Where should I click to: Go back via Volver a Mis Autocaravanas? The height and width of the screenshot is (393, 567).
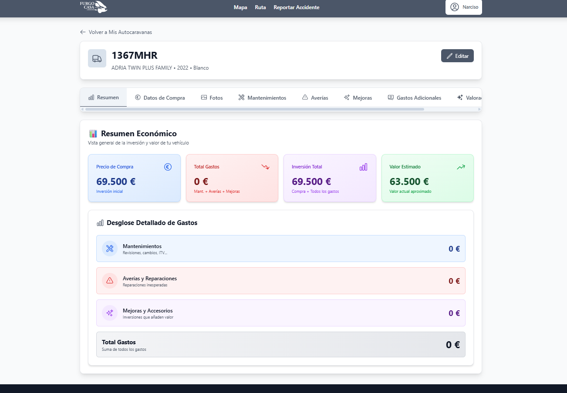click(116, 32)
